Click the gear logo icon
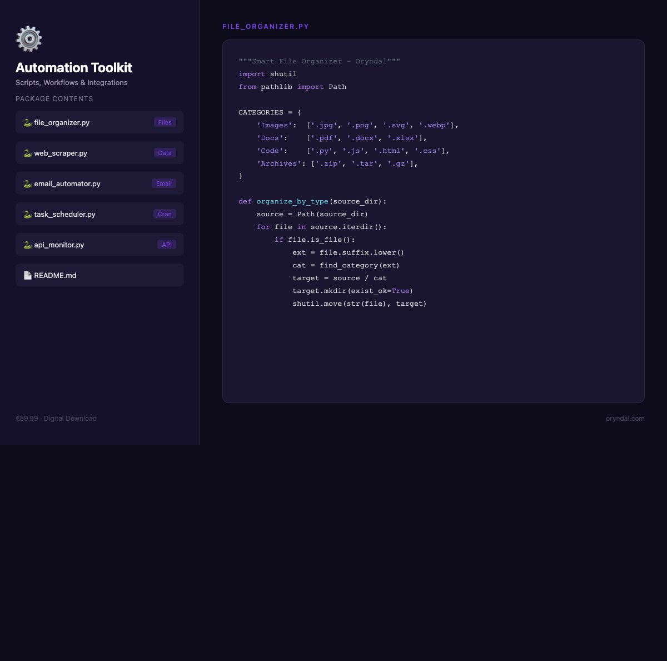This screenshot has width=667, height=661. point(29,39)
